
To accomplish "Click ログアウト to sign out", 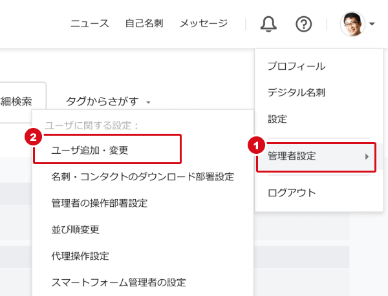I will 292,193.
